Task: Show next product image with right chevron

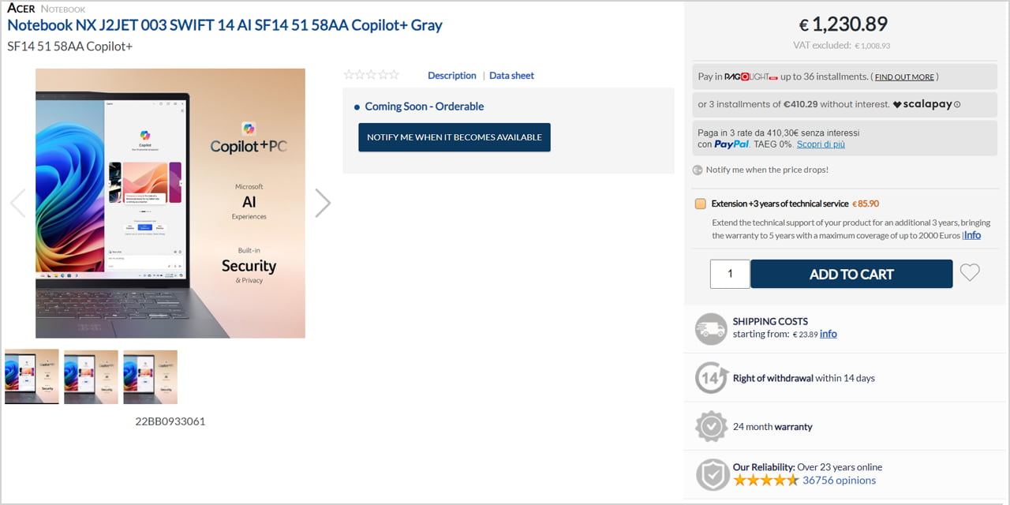Action: (323, 203)
